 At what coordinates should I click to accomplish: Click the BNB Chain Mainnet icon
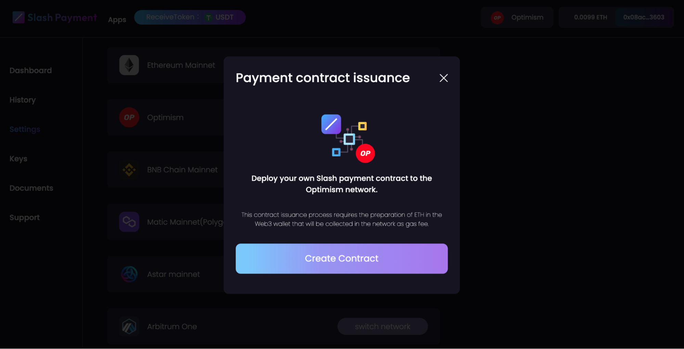tap(129, 170)
